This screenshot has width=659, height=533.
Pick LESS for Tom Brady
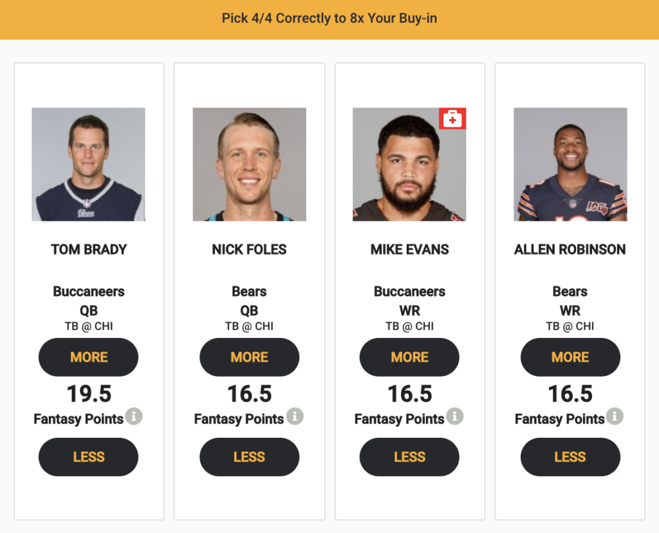[88, 457]
